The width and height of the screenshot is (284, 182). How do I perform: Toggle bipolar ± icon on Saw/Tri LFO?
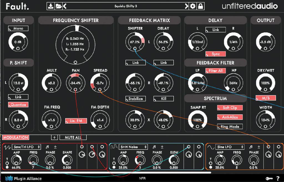pyautogui.click(x=55, y=147)
